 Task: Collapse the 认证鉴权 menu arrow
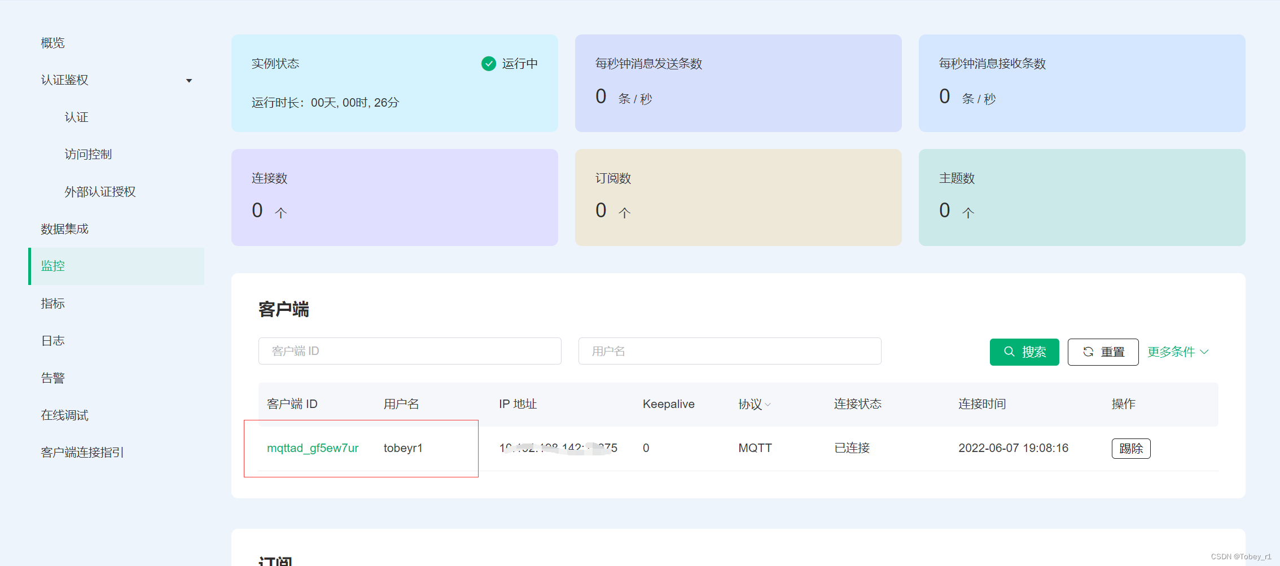point(189,81)
